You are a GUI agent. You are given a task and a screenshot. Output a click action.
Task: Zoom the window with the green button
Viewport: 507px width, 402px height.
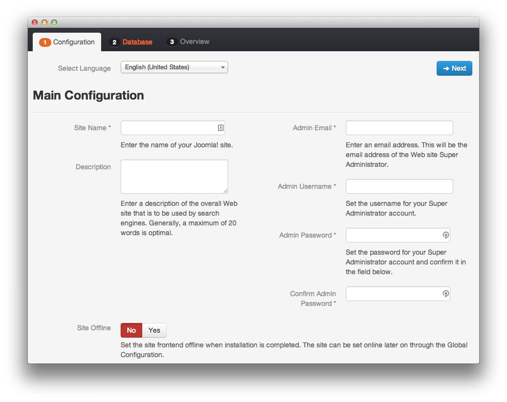pyautogui.click(x=54, y=22)
